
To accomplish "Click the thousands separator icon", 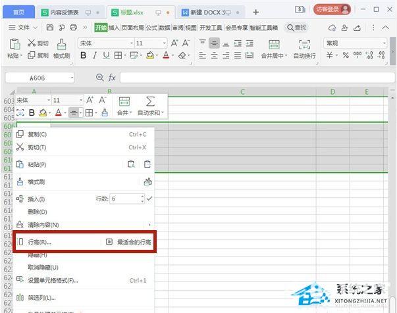I will 357,55.
